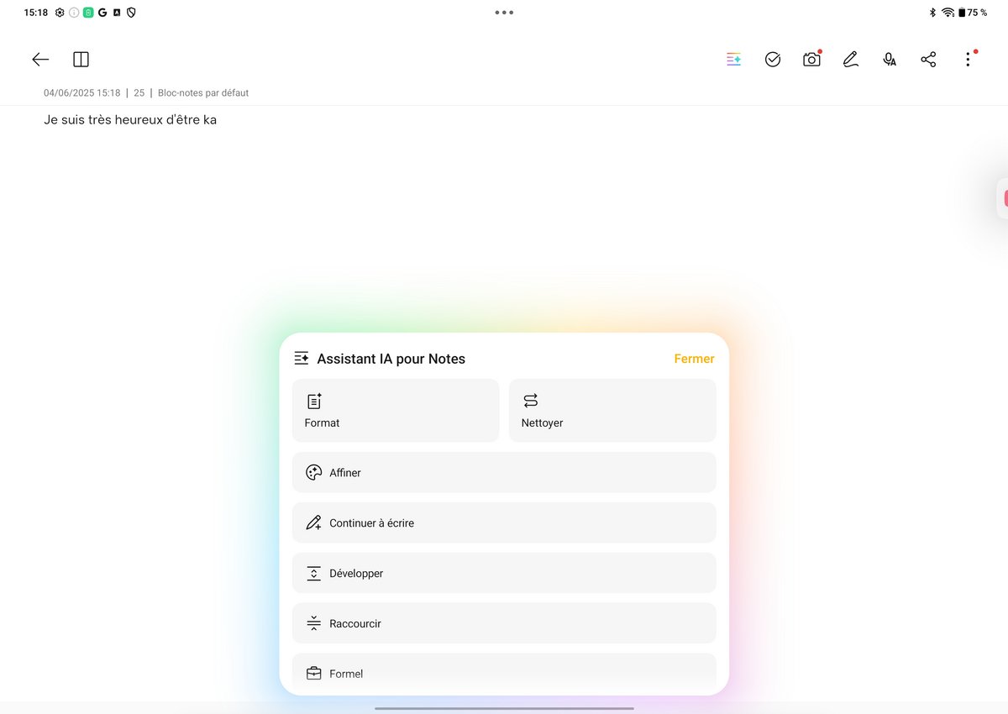Share the note via share icon
Image resolution: width=1008 pixels, height=714 pixels.
928,60
